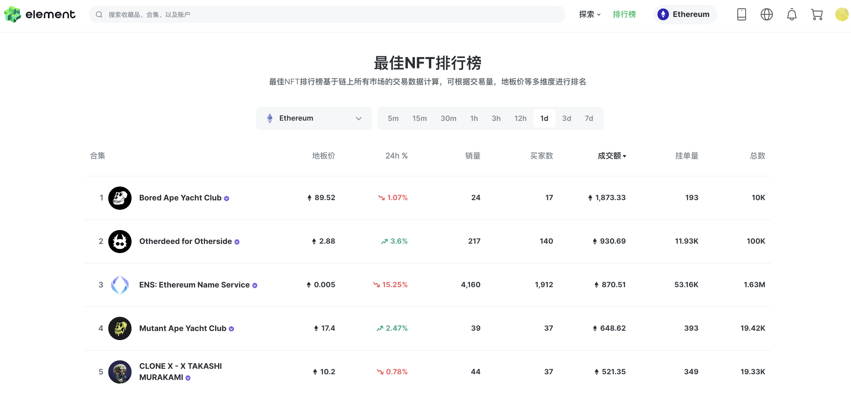Open the yellow profile avatar
This screenshot has width=851, height=393.
[x=841, y=14]
